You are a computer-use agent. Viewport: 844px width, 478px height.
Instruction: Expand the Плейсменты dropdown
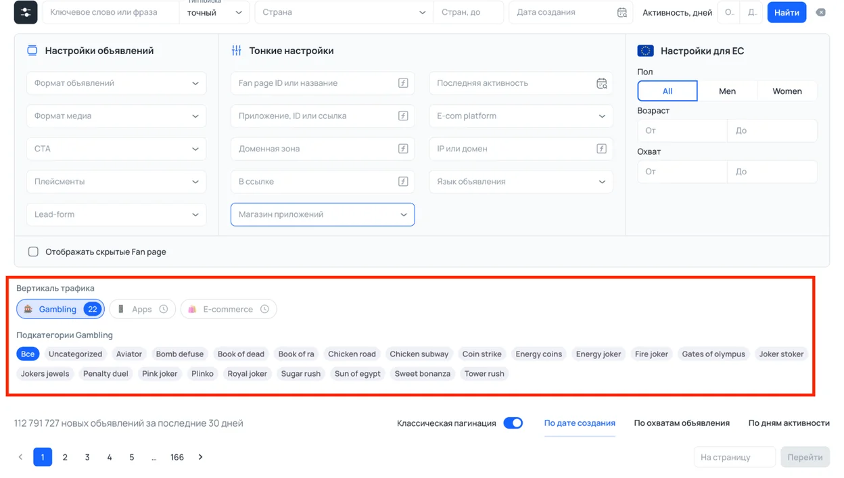tap(116, 181)
